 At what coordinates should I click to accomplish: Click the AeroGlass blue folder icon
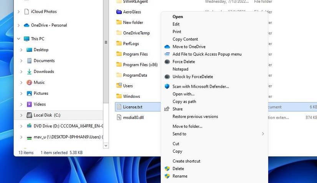(119, 12)
